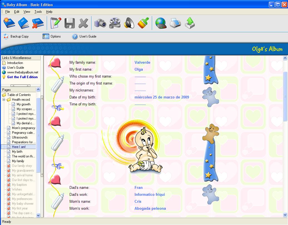Open the Help menu
This screenshot has height=225, width=288.
[49, 12]
